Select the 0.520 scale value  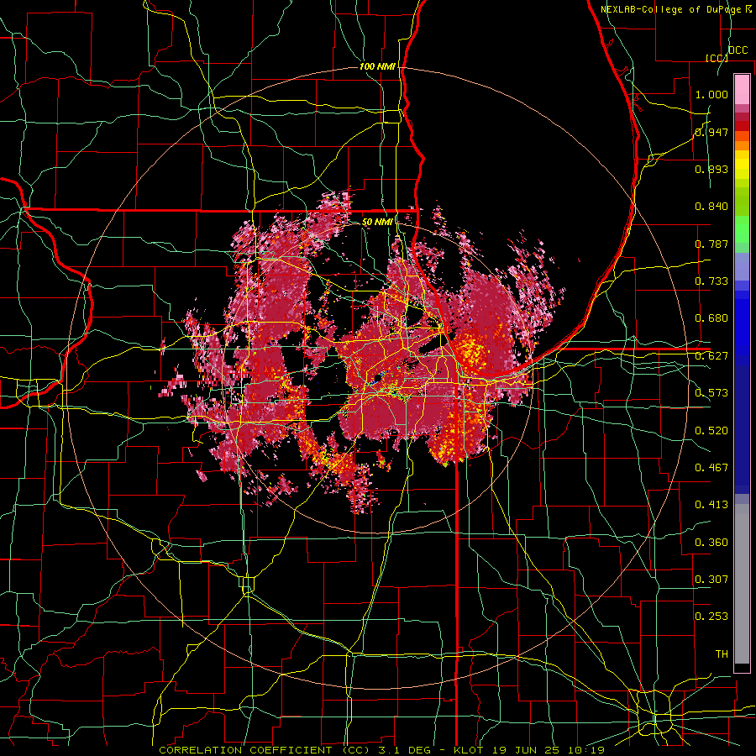[711, 431]
